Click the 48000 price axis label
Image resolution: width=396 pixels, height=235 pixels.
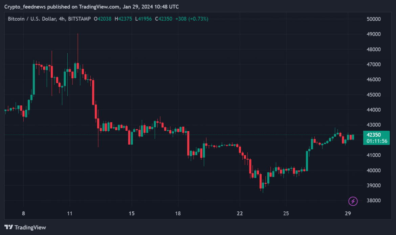(x=374, y=49)
